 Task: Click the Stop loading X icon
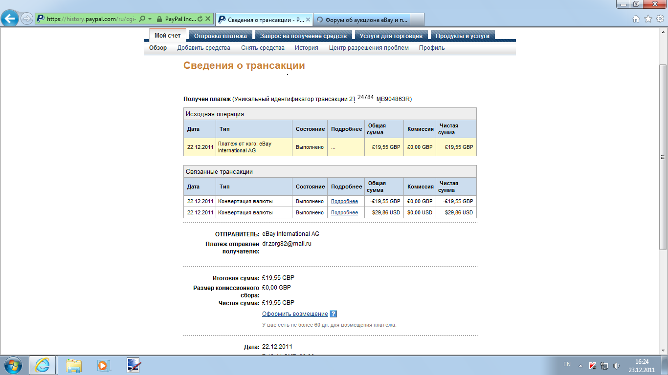coord(208,19)
